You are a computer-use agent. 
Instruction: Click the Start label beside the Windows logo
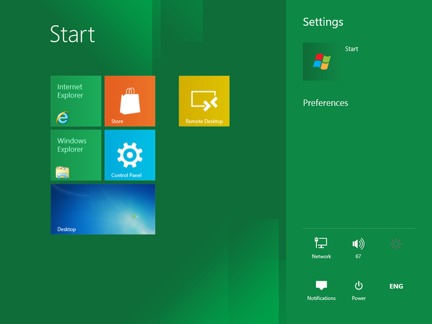tap(352, 49)
